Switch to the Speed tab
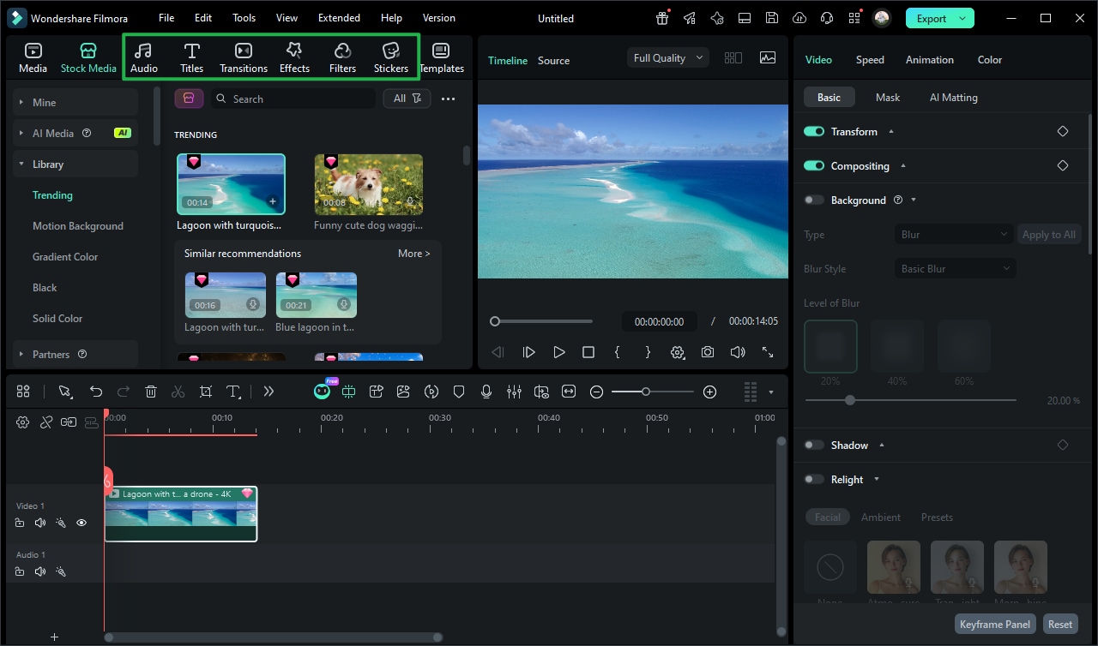 [x=870, y=59]
